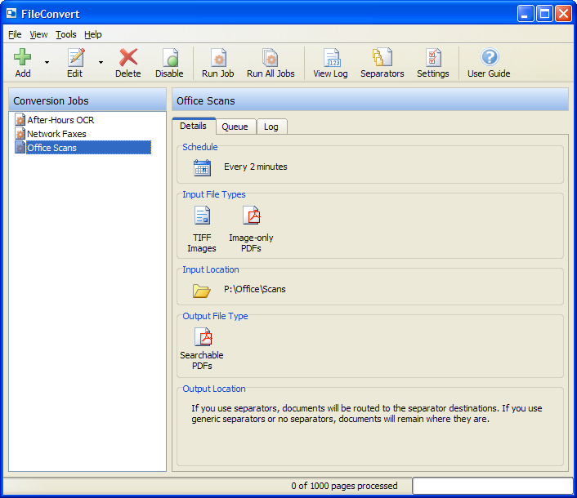Open the Separators tool
Viewport: 577px width, 498px height.
coord(382,58)
